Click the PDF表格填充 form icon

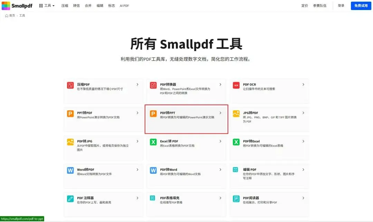(153, 198)
